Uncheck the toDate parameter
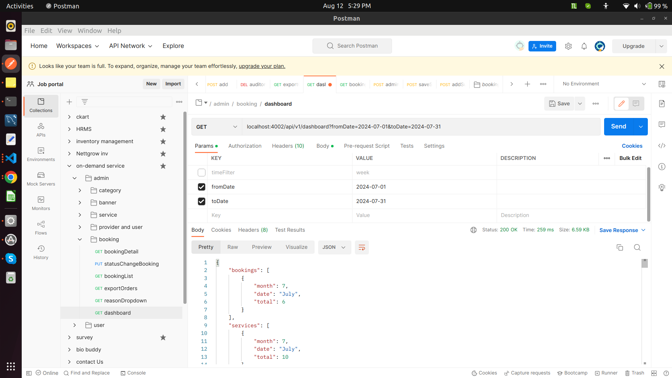 [201, 201]
